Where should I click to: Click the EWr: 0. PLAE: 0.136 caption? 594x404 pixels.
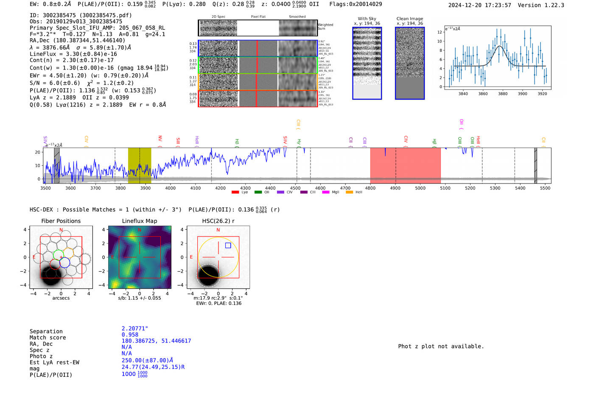tap(219, 304)
